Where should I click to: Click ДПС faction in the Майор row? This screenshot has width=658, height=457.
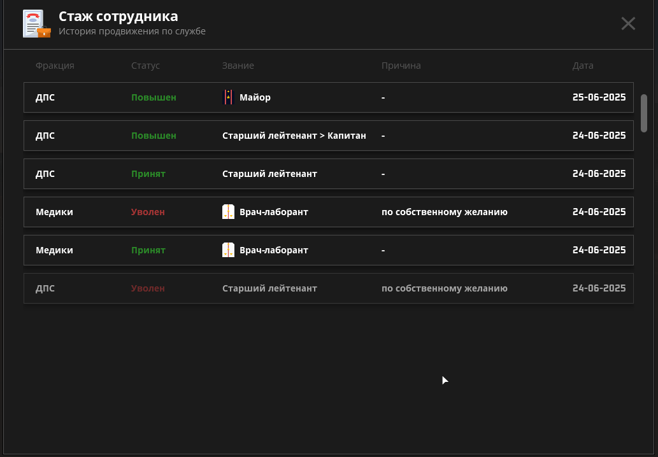tap(45, 97)
